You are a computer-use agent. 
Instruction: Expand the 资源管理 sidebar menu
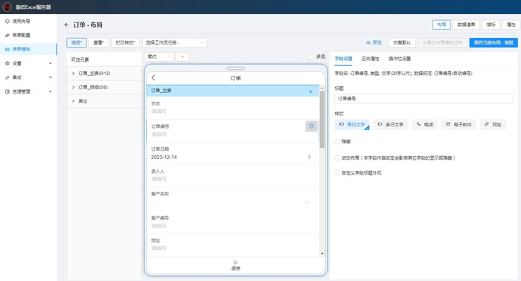[28, 91]
